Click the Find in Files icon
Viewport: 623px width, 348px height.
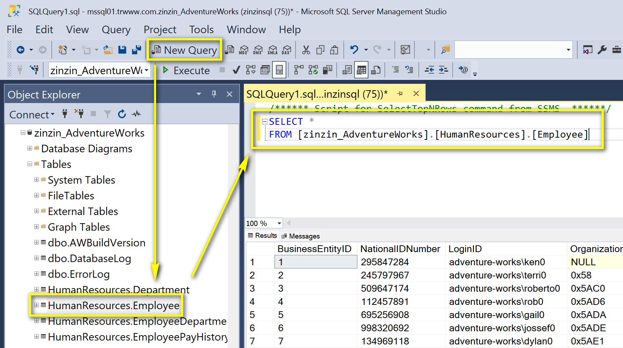point(445,50)
